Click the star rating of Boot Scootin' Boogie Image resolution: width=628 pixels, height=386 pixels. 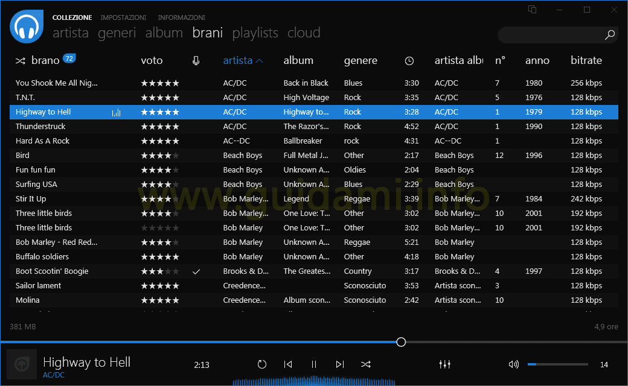tap(160, 271)
